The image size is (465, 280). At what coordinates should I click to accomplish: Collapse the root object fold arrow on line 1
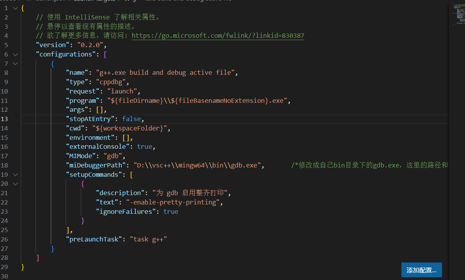pos(16,8)
